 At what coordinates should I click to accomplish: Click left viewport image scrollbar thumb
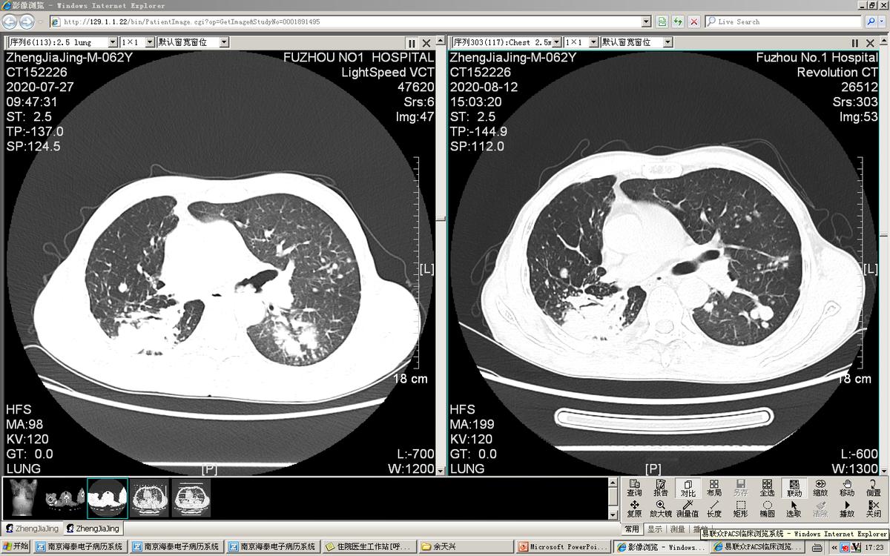click(441, 219)
